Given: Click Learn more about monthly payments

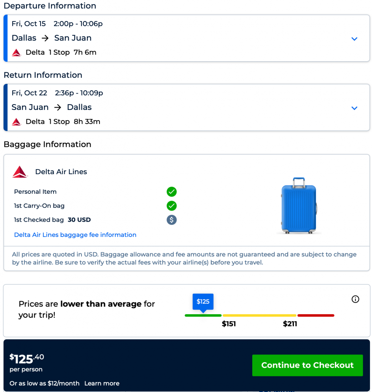Looking at the screenshot, I should pos(102,383).
